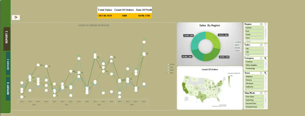Screen dimensions: 305x116
Task: Clear the active filter on Category slicer
Action: [265, 58]
